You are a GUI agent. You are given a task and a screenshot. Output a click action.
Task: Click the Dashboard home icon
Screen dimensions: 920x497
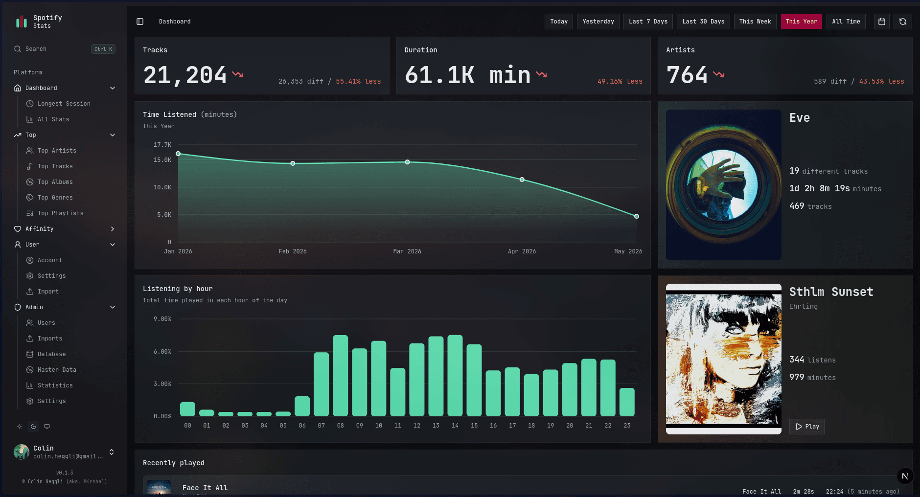[18, 88]
